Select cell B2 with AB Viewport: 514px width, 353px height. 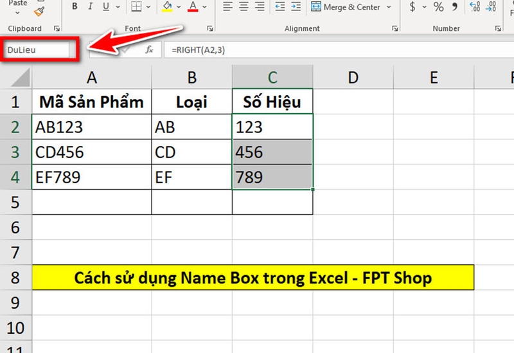click(191, 127)
